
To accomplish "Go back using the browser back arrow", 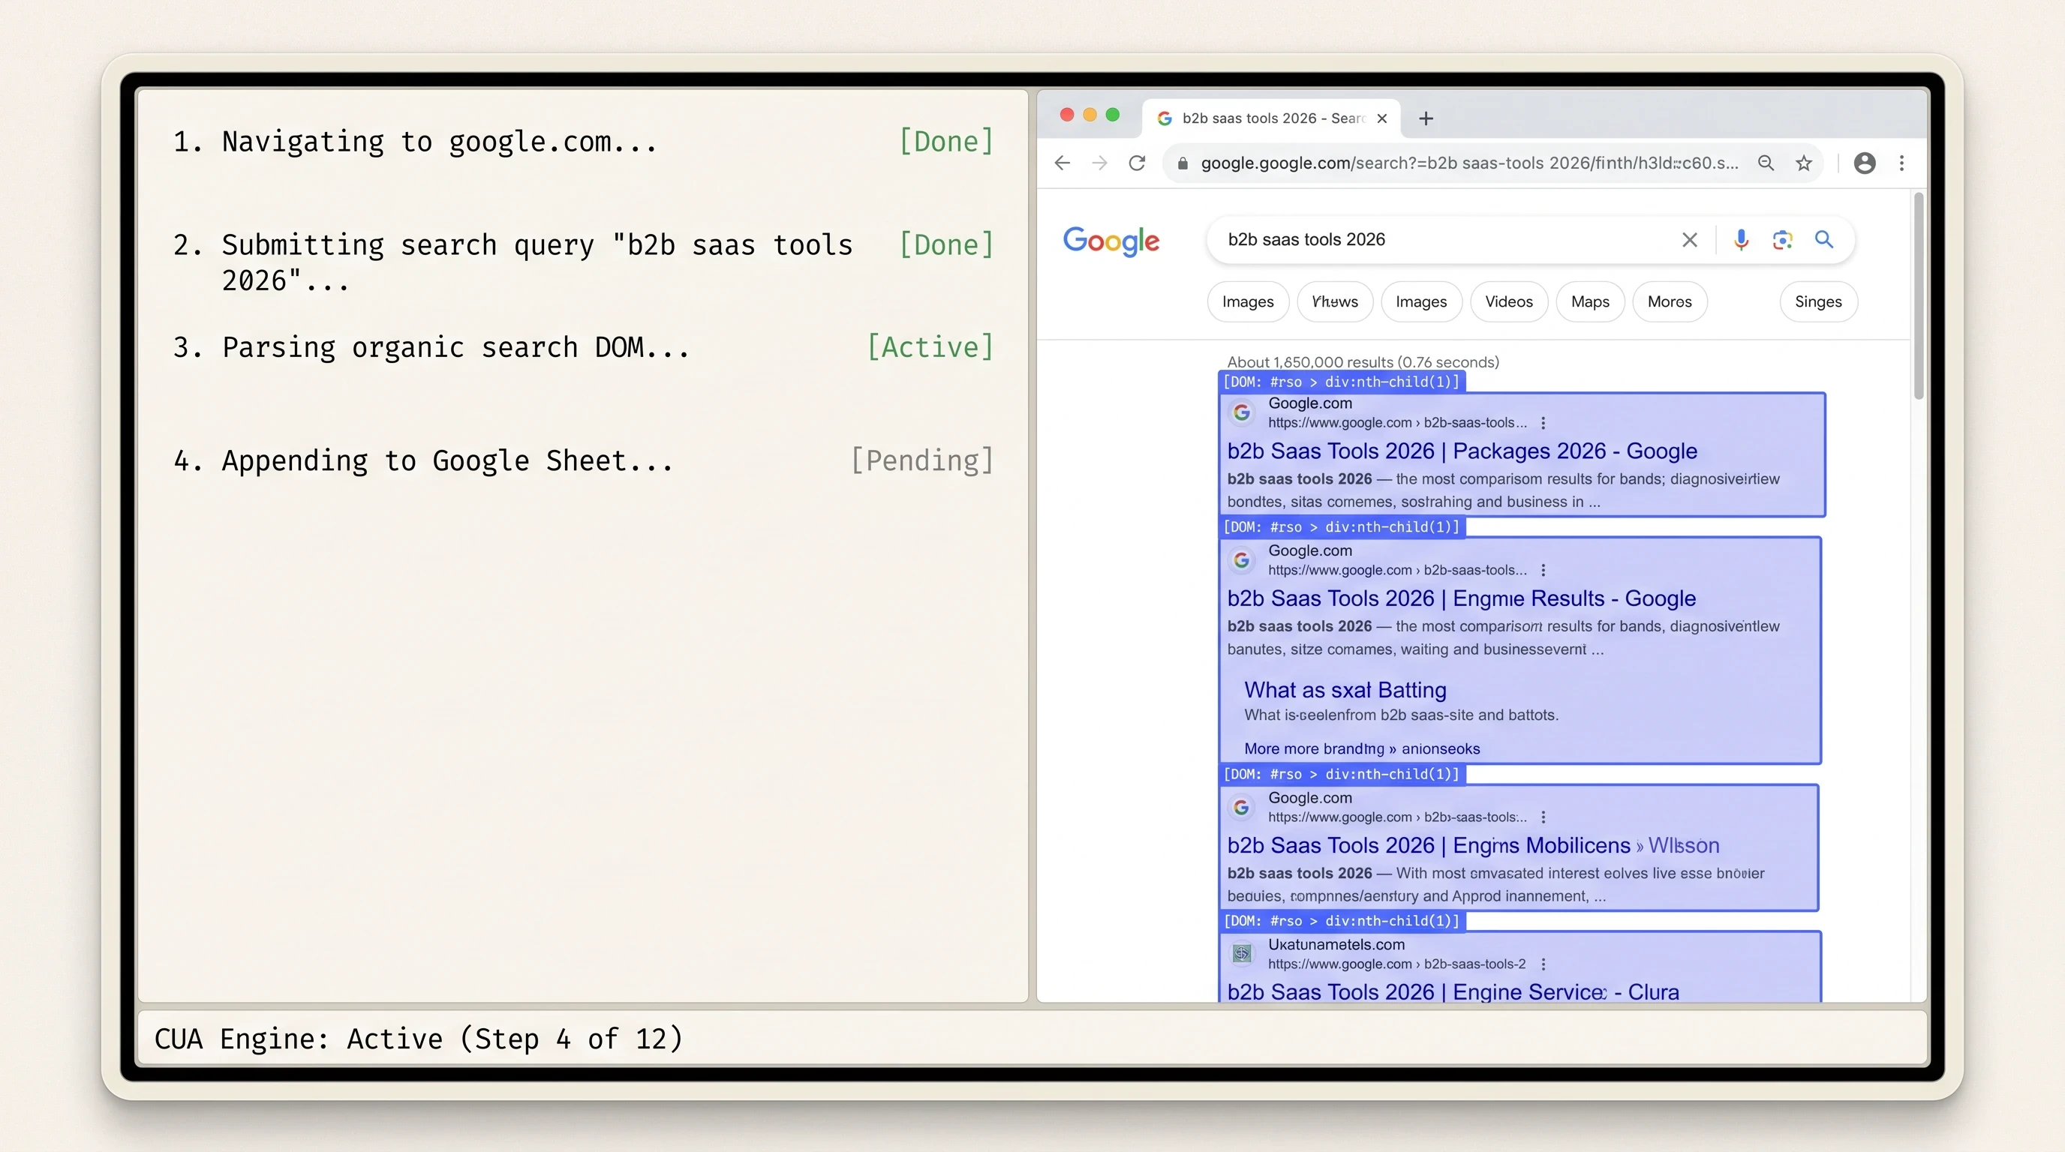I will [1063, 163].
